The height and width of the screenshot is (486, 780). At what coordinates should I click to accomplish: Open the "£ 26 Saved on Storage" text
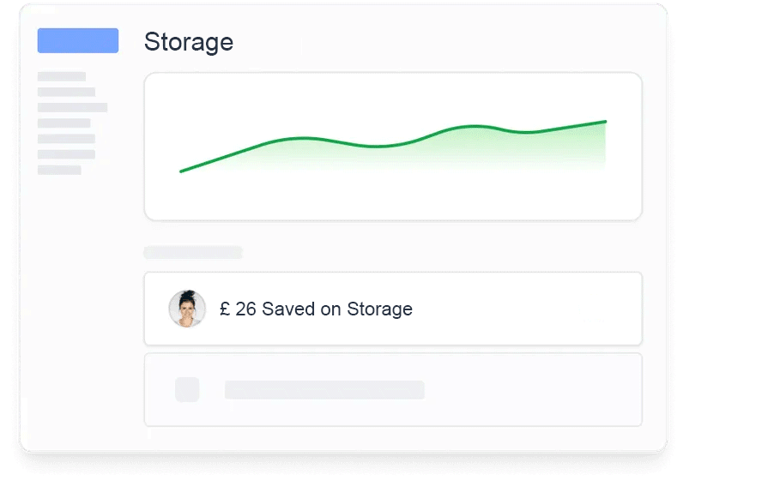point(316,309)
